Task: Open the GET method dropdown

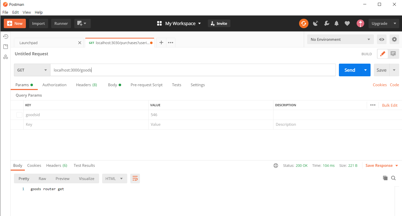Action: click(32, 70)
